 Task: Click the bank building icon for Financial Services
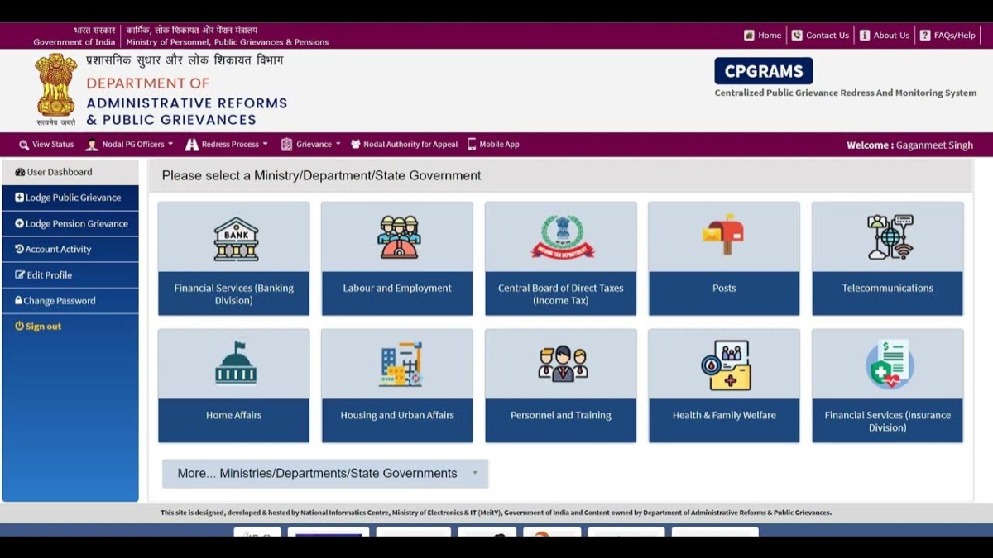pyautogui.click(x=235, y=239)
